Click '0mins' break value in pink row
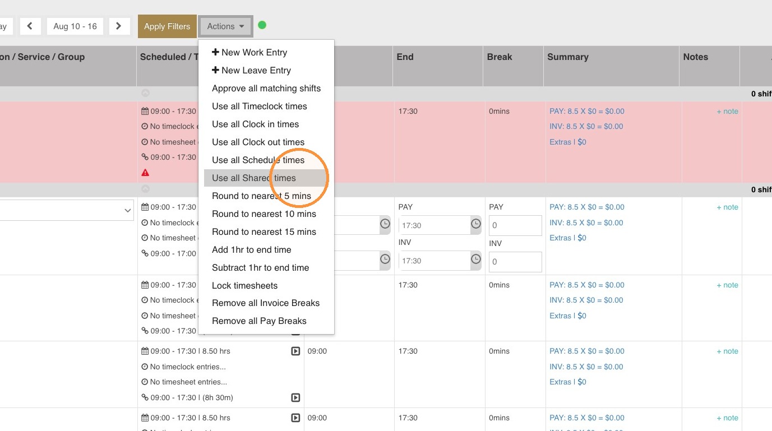The height and width of the screenshot is (431, 772). click(x=499, y=112)
